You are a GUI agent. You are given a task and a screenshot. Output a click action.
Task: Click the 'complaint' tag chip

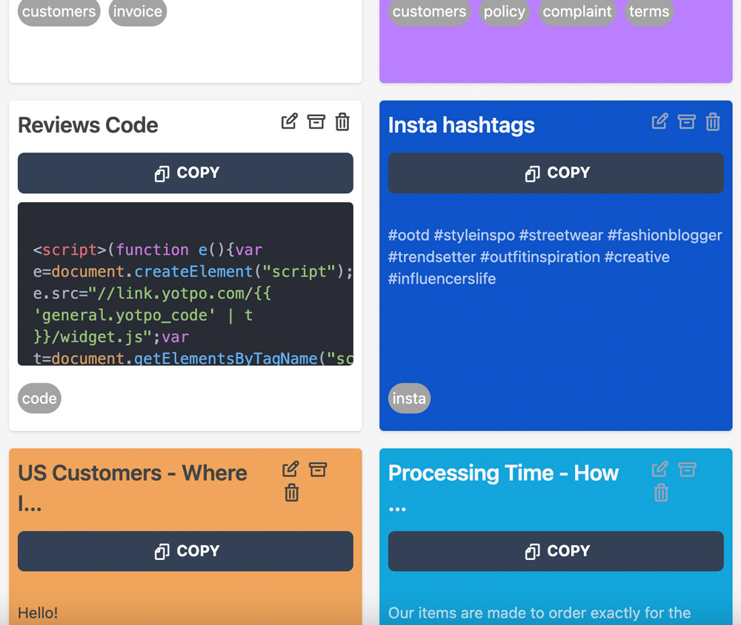(577, 11)
